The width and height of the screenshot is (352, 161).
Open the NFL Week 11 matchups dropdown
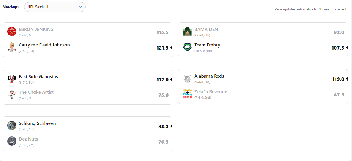click(55, 7)
